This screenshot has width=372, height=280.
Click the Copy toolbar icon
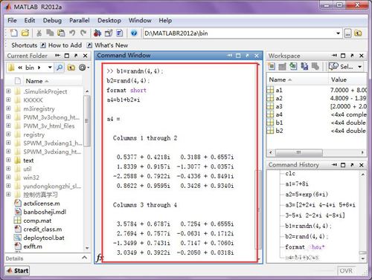click(x=51, y=33)
